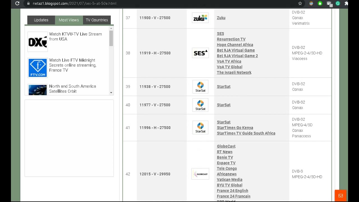This screenshot has height=202, width=359.
Task: Select frequency text 12015 - V - 29950
Action: pyautogui.click(x=155, y=174)
